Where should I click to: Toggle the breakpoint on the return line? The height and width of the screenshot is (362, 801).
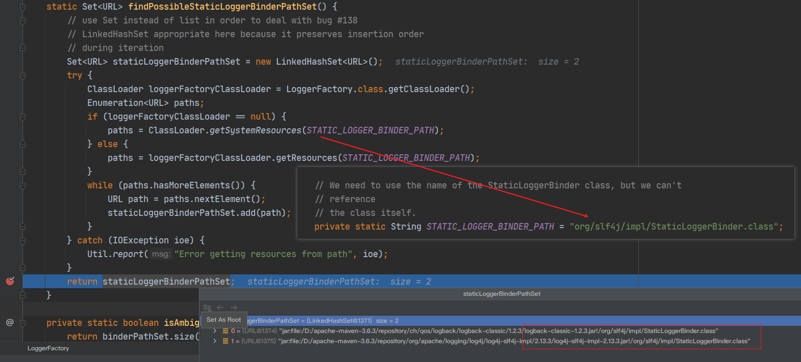pos(10,281)
